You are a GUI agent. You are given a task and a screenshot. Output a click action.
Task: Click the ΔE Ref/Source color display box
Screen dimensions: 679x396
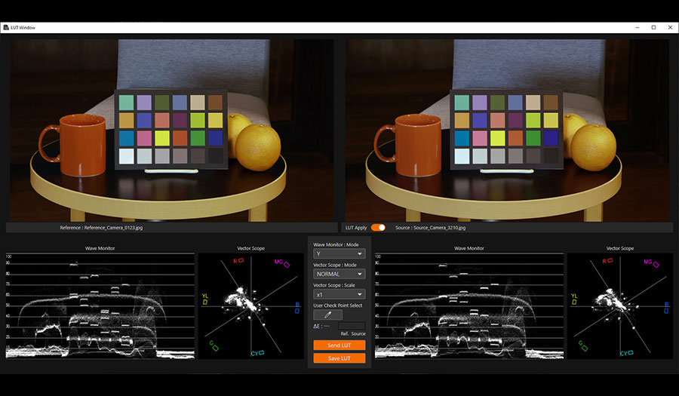pyautogui.click(x=352, y=326)
